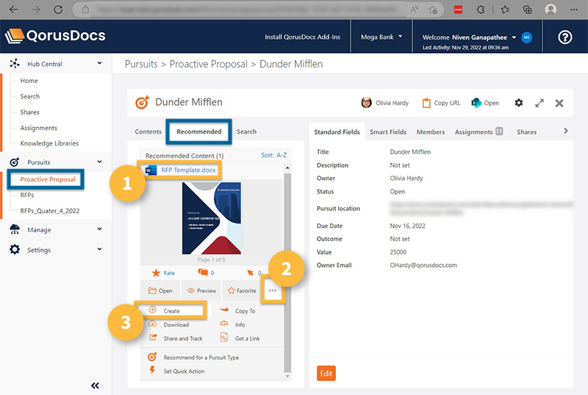This screenshot has height=395, width=588.
Task: Open the Welcome Niven Ganapathee user menu
Action: [469, 37]
